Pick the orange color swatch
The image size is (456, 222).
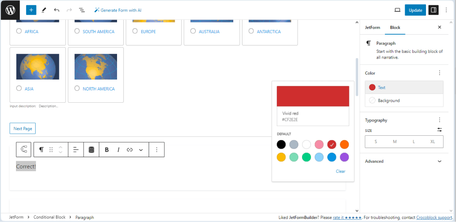(344, 144)
